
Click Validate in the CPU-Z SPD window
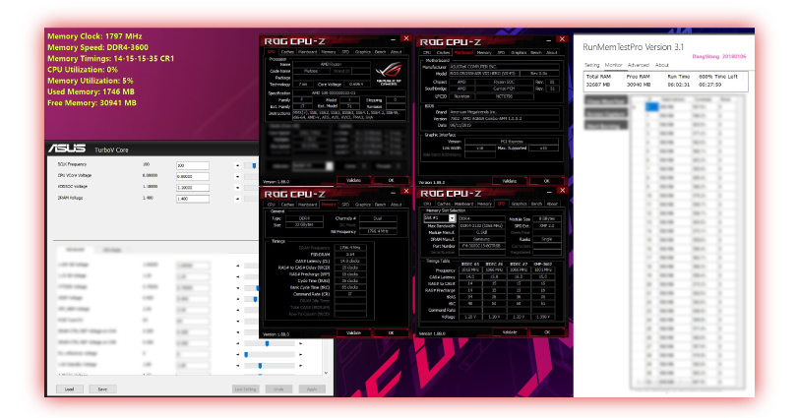coord(510,332)
